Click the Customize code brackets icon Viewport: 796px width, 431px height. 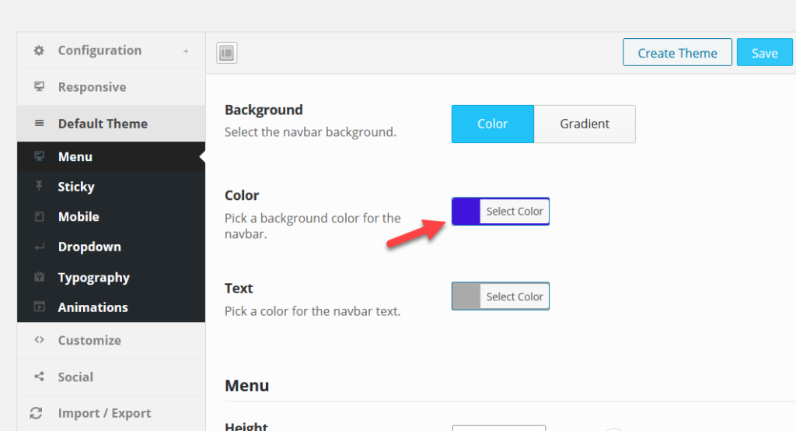[x=39, y=339]
